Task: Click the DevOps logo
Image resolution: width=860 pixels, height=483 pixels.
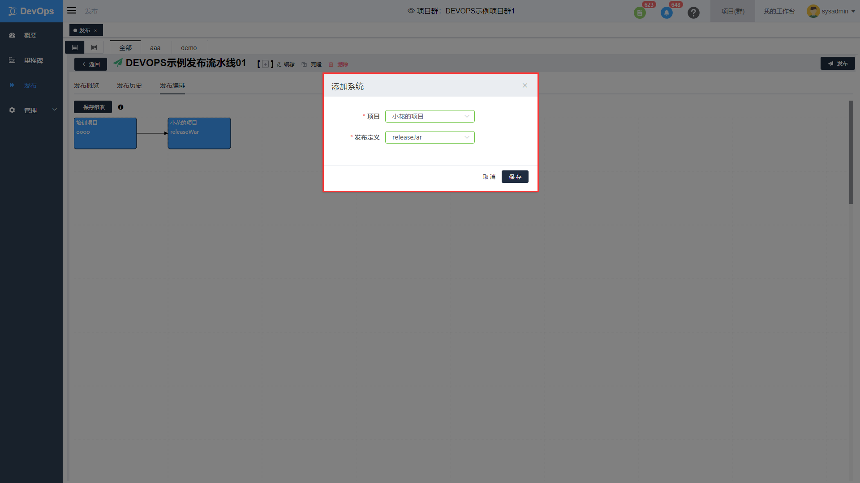Action: click(31, 11)
